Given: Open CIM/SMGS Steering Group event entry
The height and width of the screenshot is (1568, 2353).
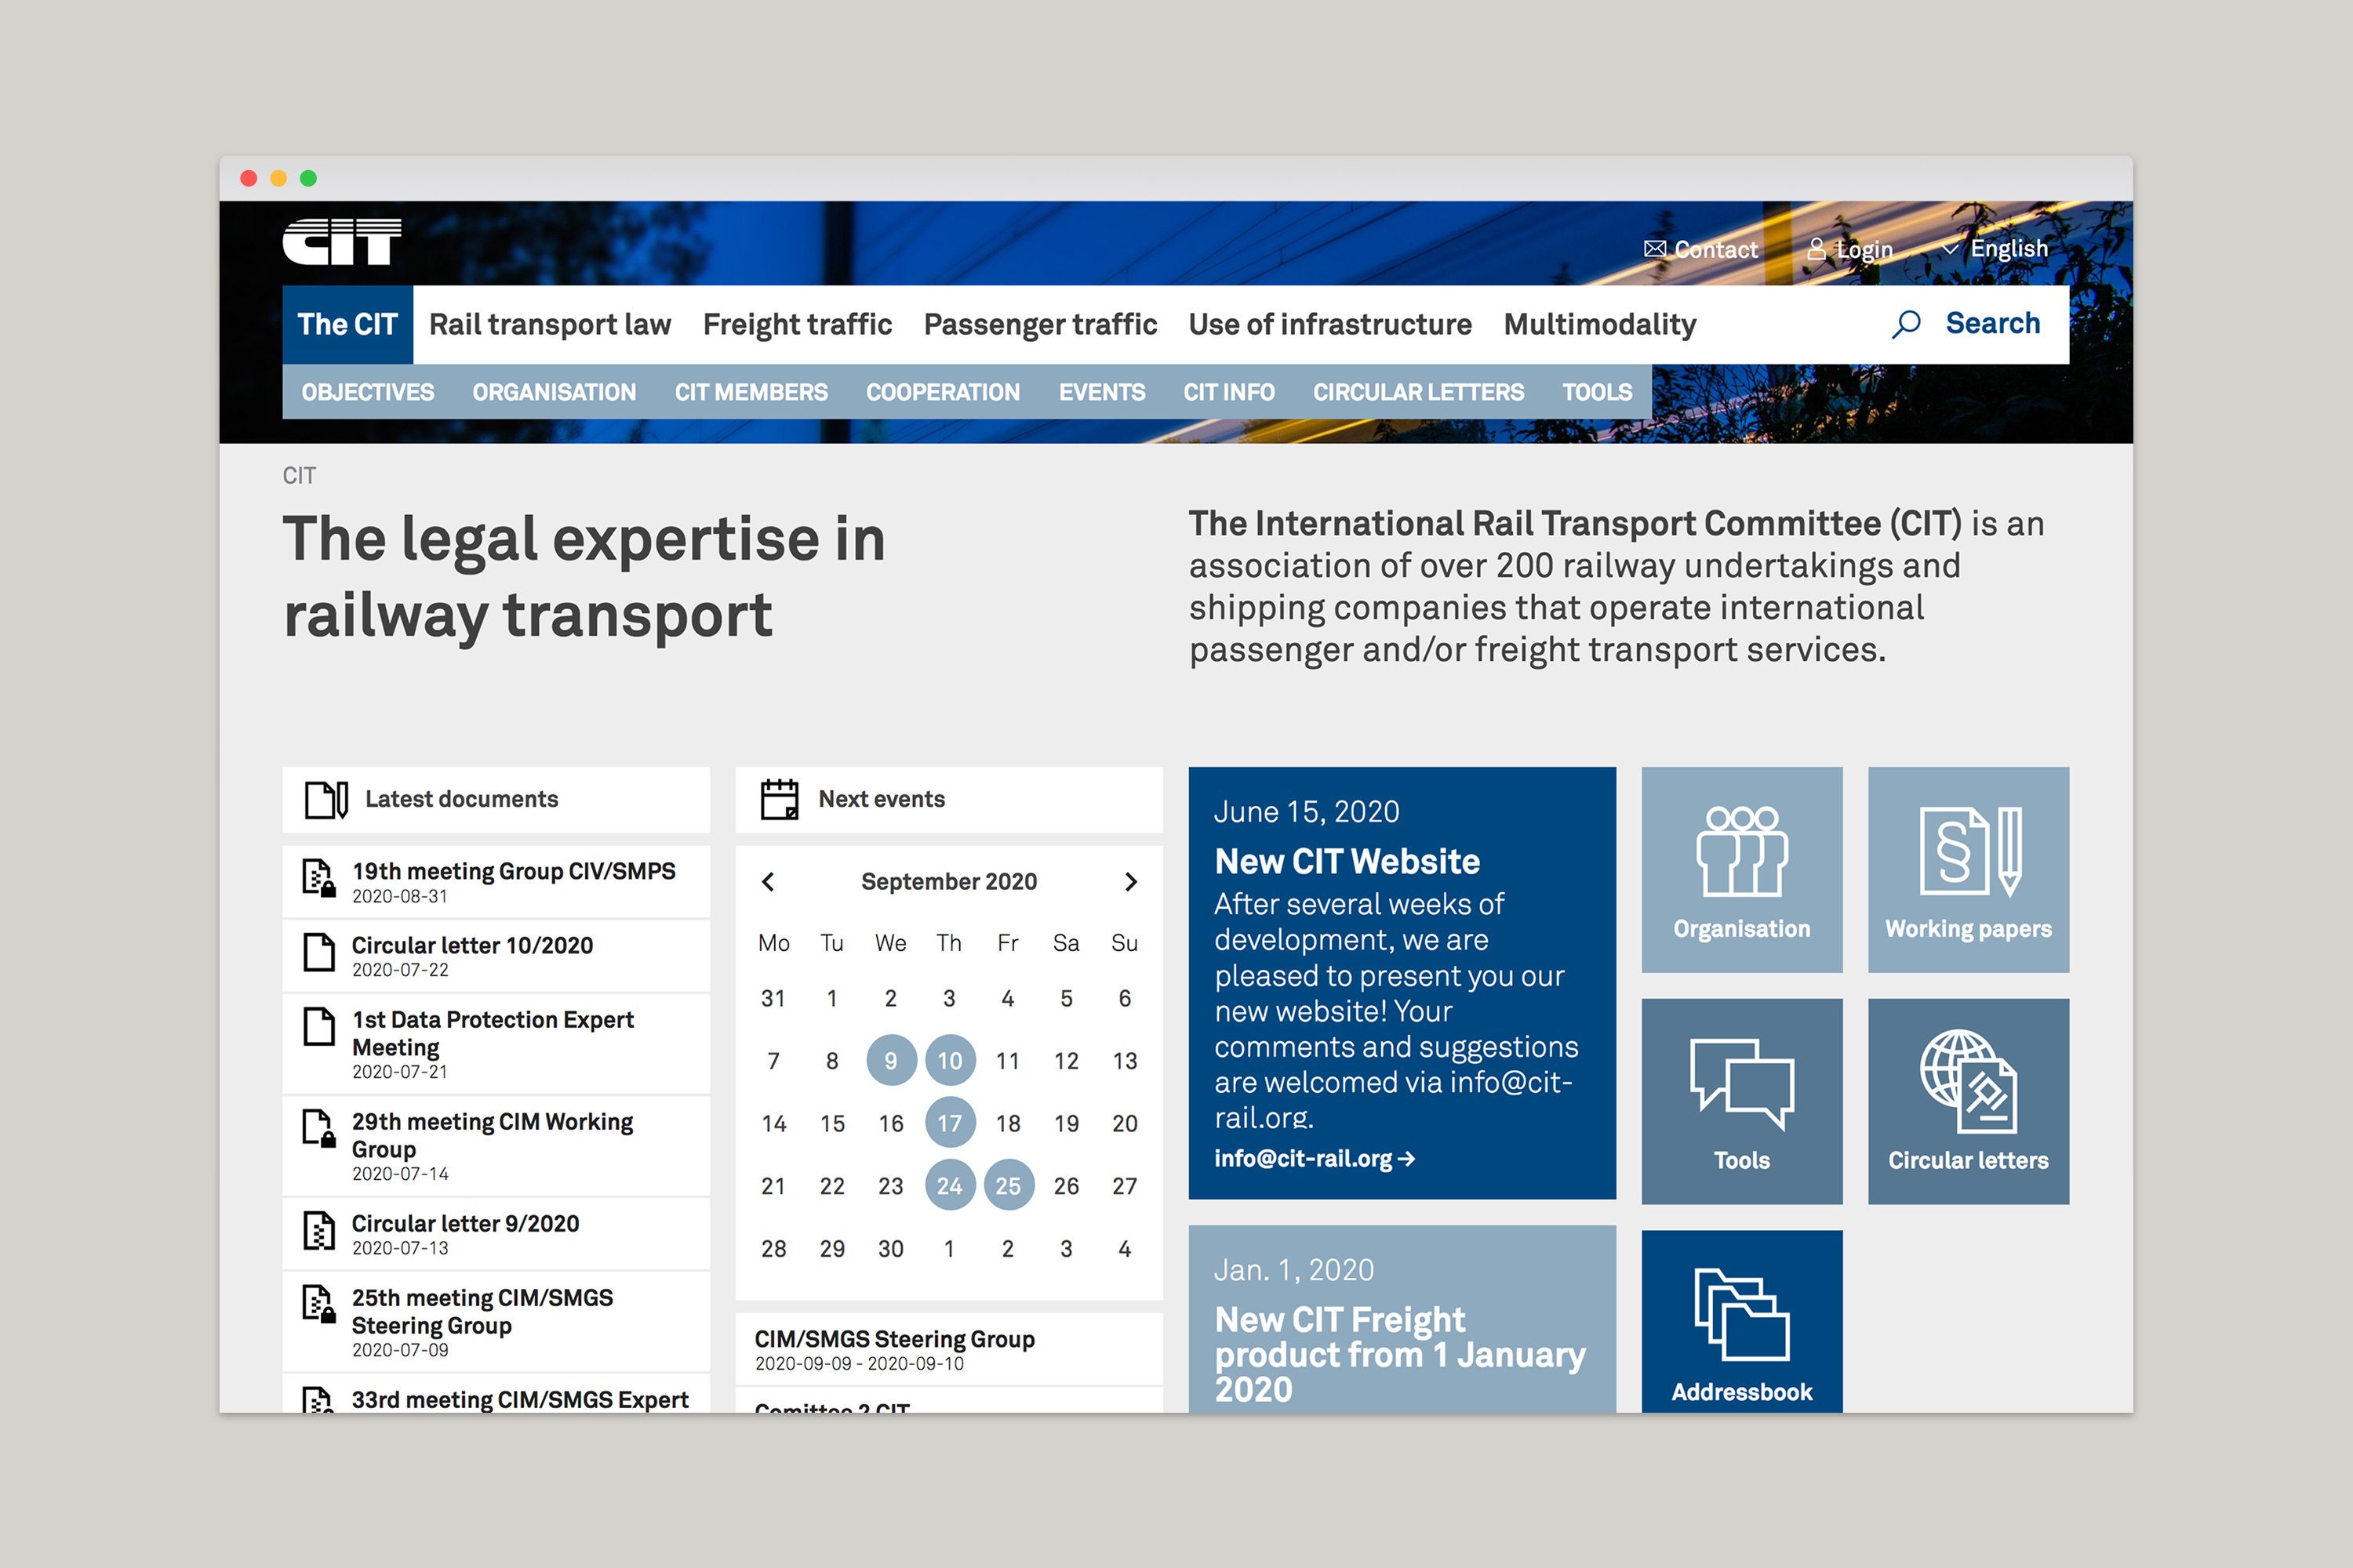Looking at the screenshot, I should [x=949, y=1349].
